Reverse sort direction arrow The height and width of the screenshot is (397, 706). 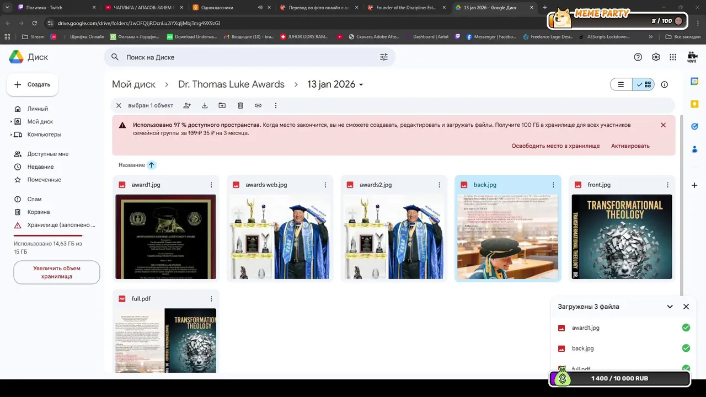tap(152, 165)
